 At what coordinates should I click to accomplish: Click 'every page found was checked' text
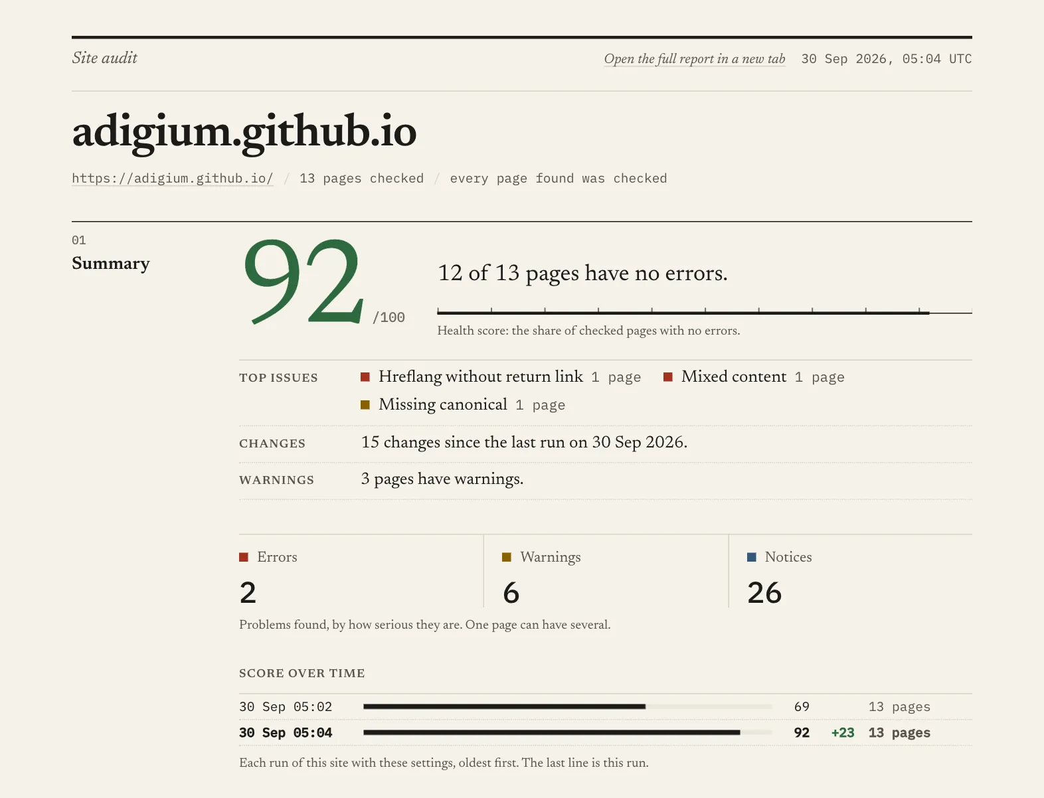point(559,178)
